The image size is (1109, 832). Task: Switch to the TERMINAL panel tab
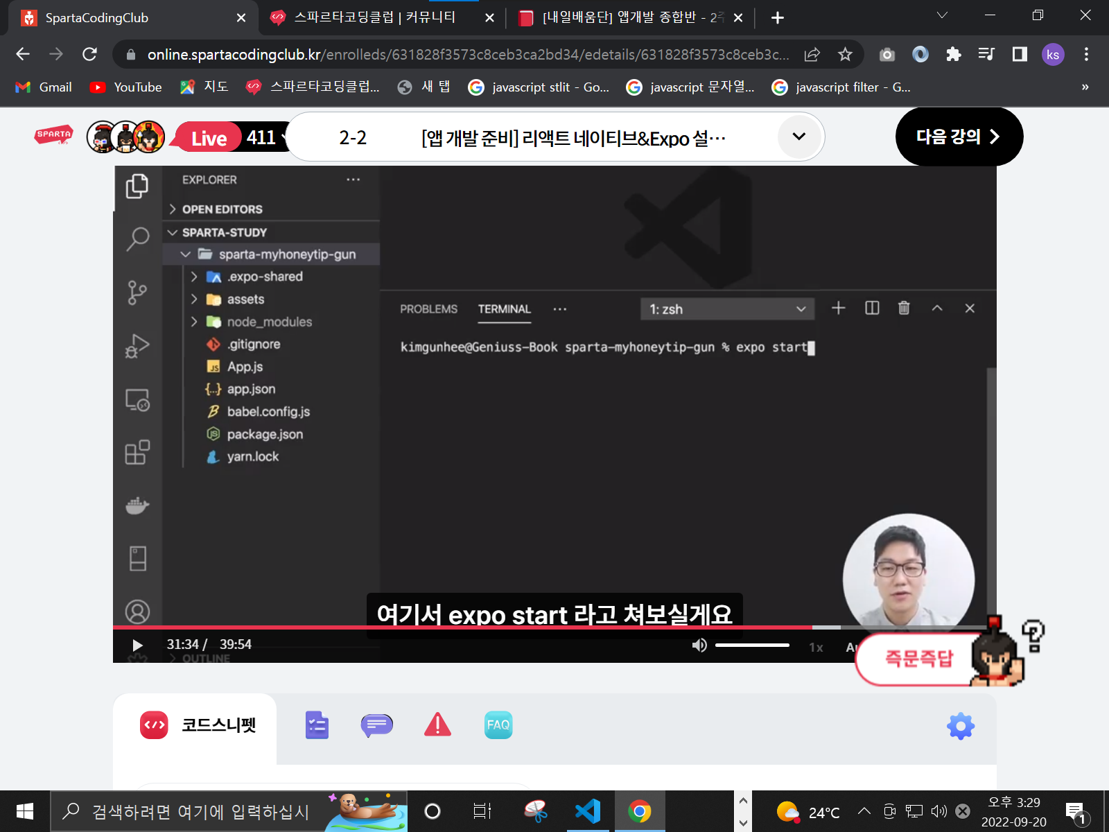[x=504, y=309]
